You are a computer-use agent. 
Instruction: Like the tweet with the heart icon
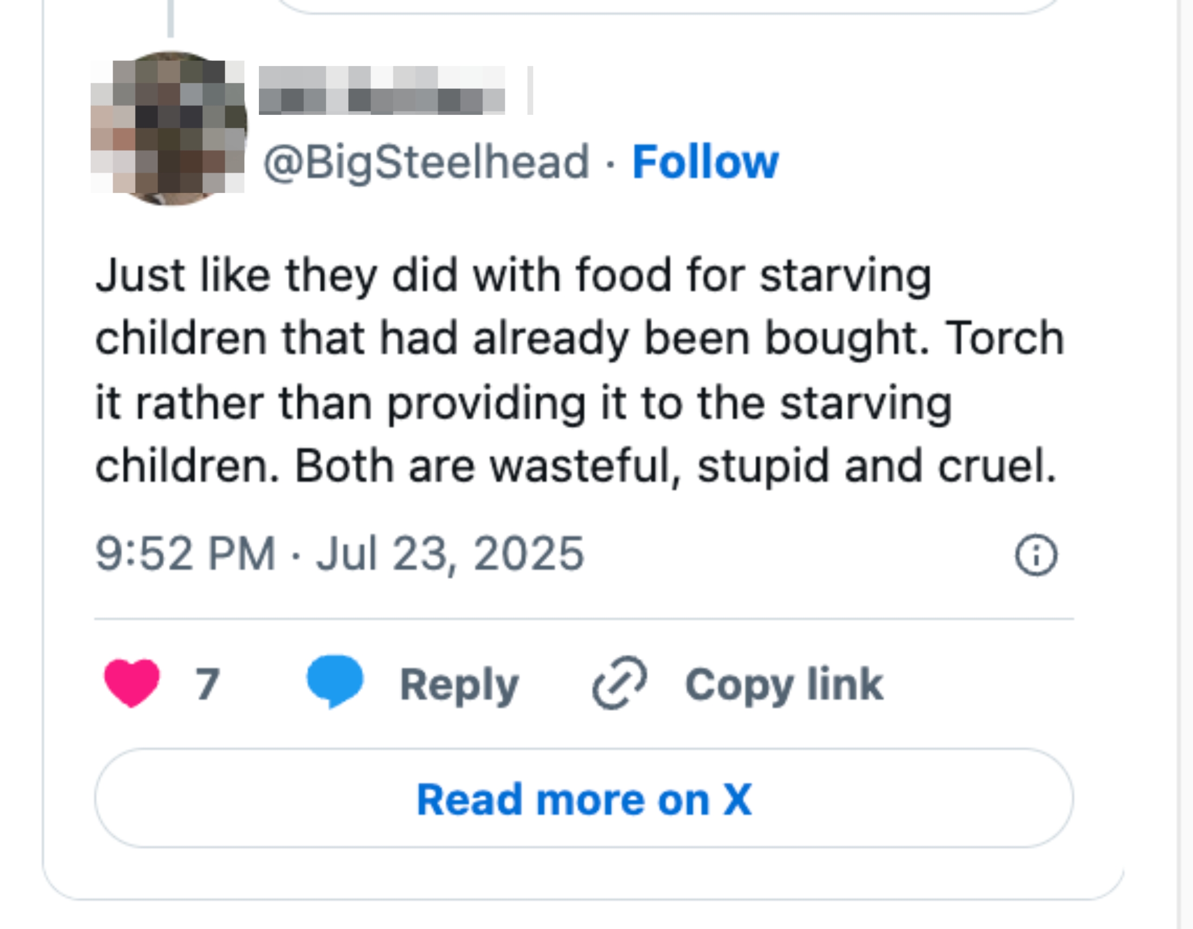[x=132, y=683]
